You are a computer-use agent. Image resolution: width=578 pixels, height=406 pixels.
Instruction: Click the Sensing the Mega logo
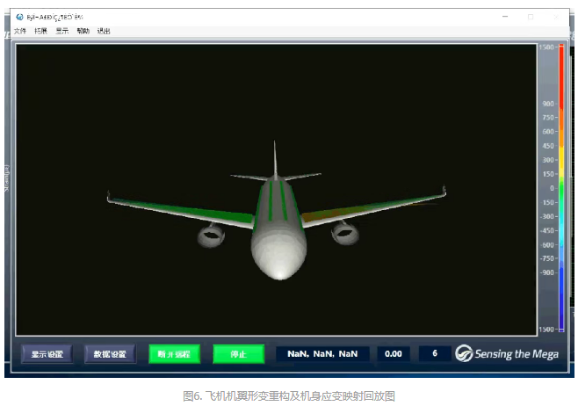coord(507,353)
